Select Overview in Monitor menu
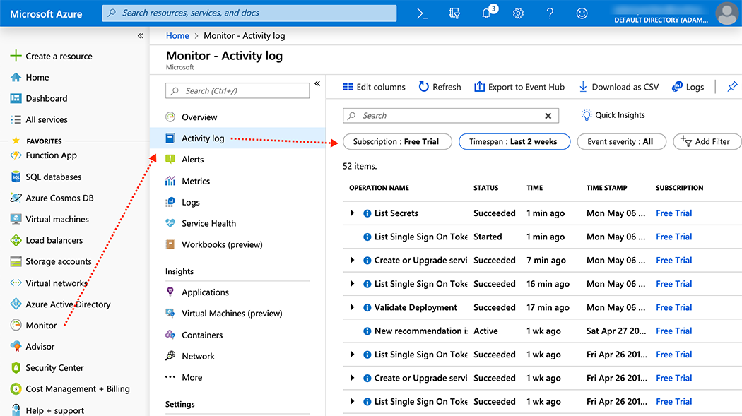 (192, 117)
